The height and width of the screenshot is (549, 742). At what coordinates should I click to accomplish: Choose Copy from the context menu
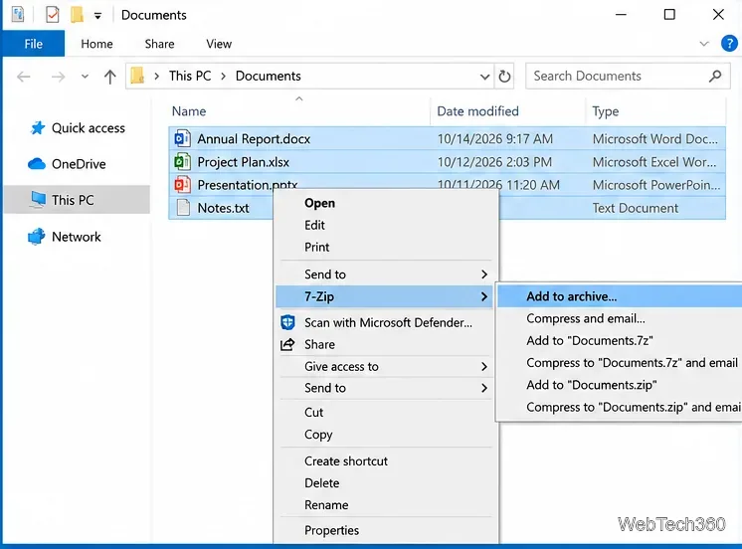click(386, 435)
